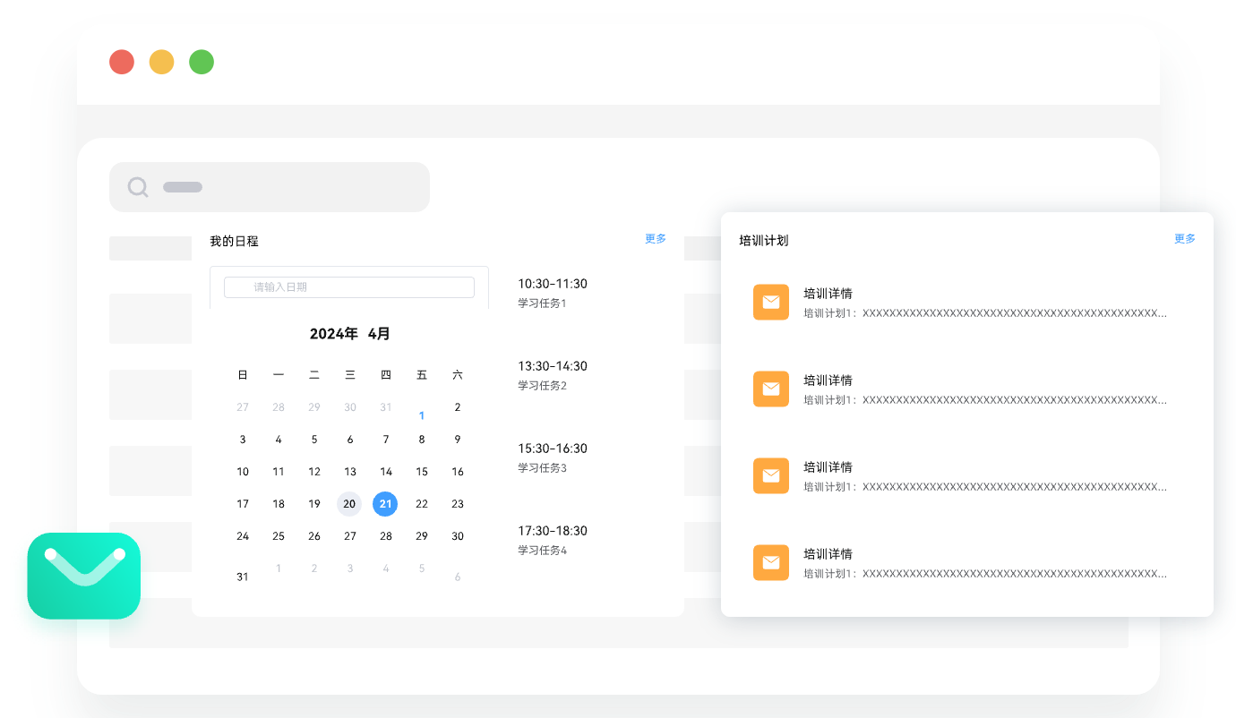Click 更多 link in 培训计划
The image size is (1236, 718).
(x=1185, y=239)
